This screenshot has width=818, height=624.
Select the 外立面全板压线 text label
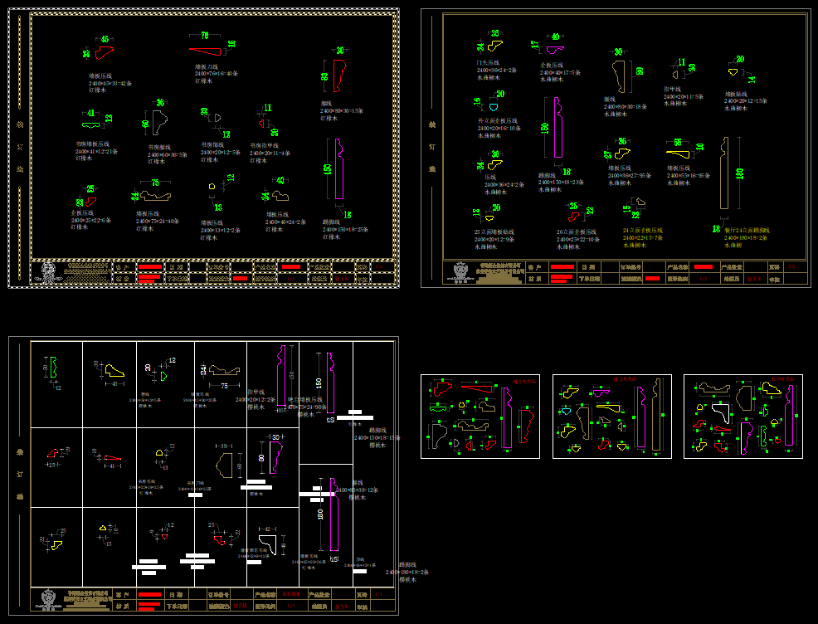498,121
